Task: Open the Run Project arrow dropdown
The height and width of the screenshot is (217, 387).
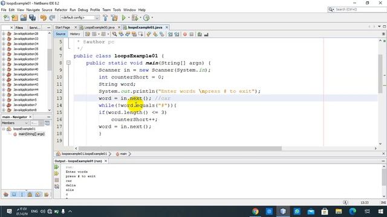Action: (128, 17)
